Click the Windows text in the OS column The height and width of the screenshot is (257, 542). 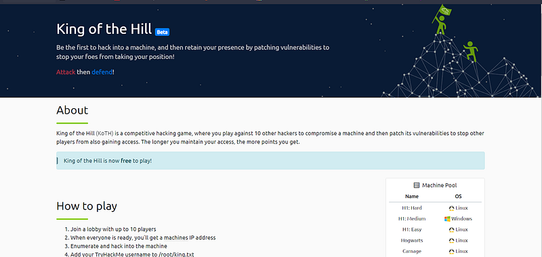click(461, 218)
